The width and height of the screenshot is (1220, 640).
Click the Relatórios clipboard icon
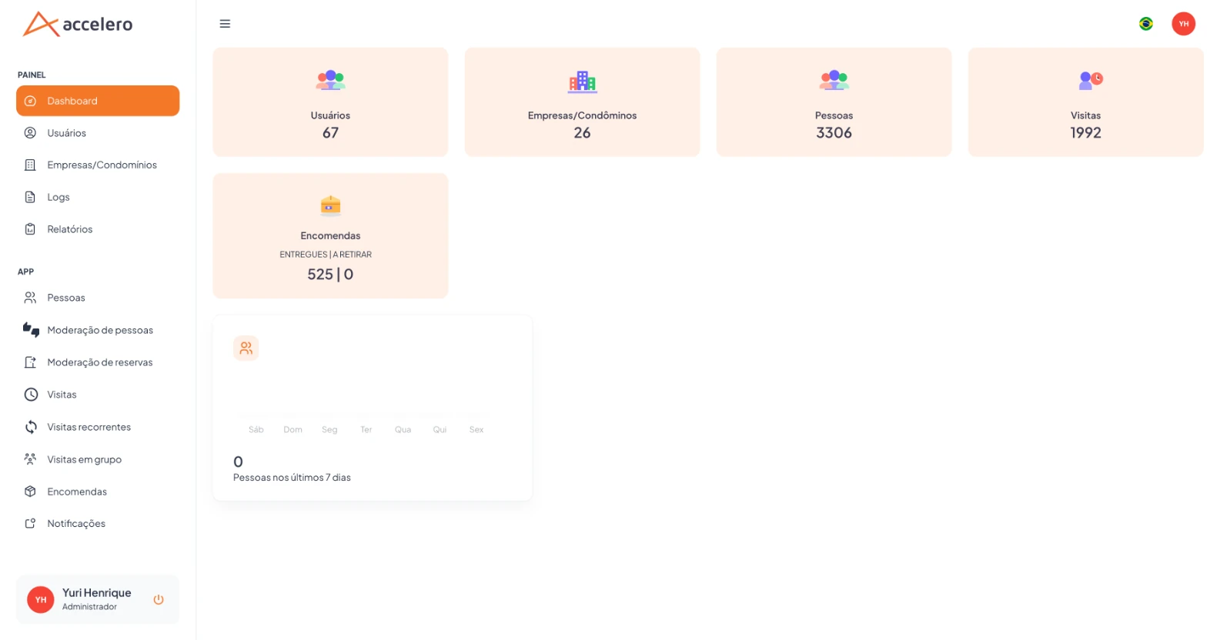coord(30,229)
